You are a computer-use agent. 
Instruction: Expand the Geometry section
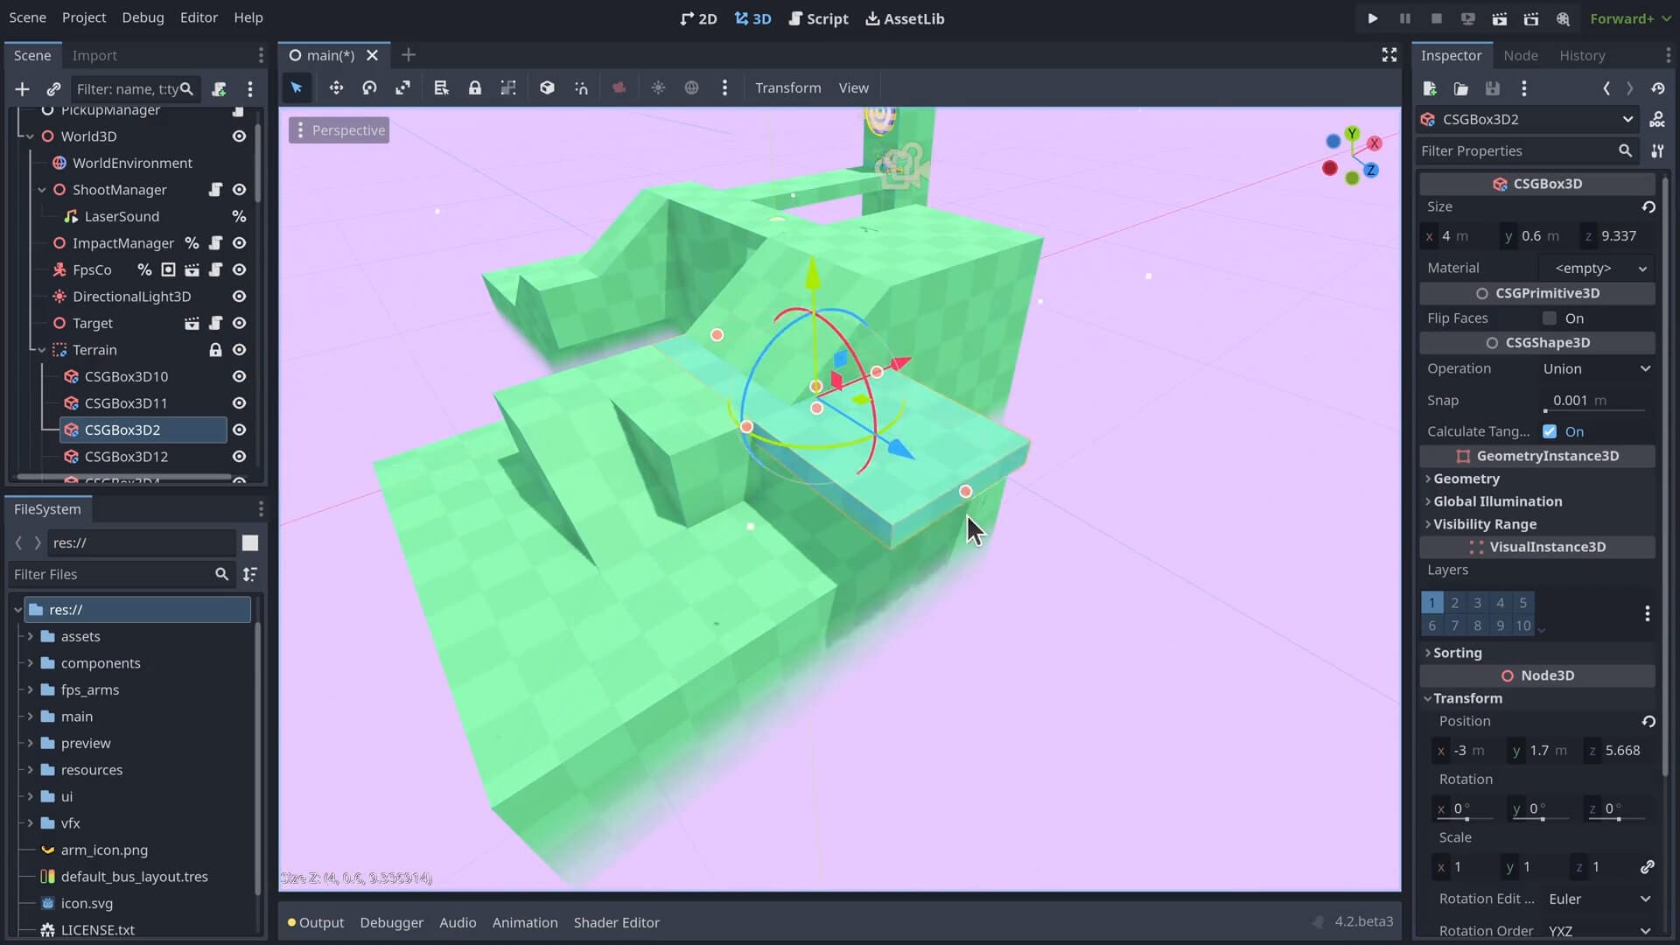click(x=1466, y=478)
